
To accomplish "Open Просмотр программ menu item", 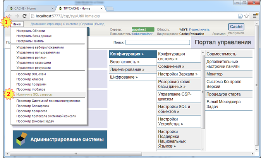I will [31, 84].
